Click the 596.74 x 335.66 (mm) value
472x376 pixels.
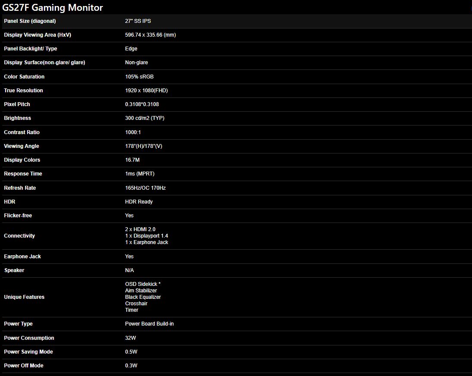[150, 35]
